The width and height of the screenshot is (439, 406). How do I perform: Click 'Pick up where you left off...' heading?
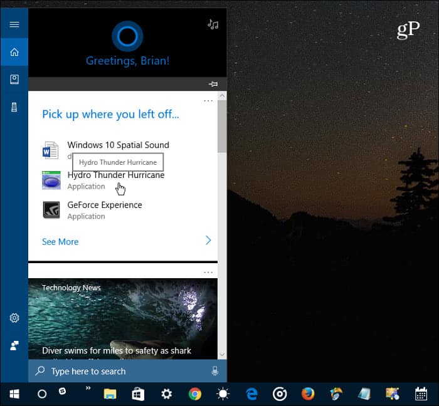110,115
